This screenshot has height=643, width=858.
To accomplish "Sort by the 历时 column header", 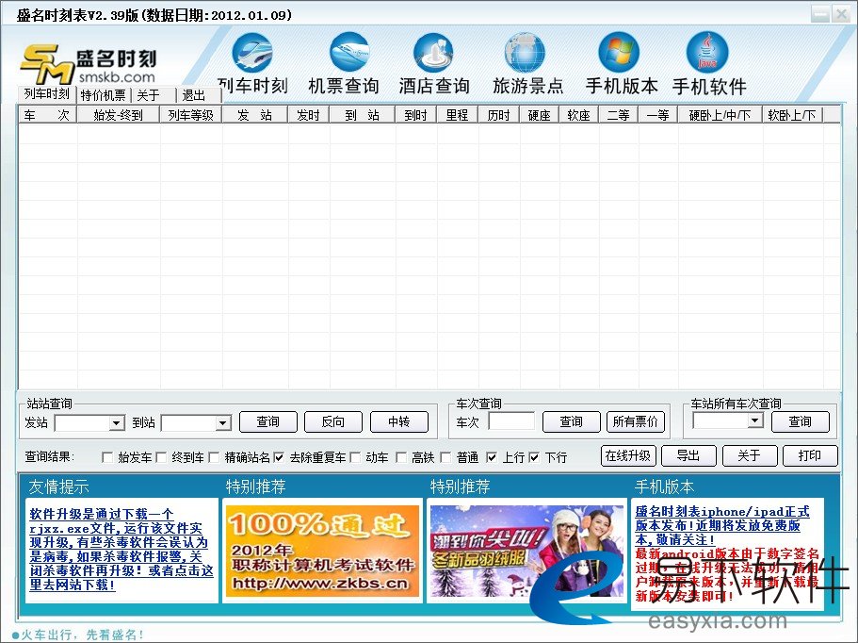I will (499, 115).
